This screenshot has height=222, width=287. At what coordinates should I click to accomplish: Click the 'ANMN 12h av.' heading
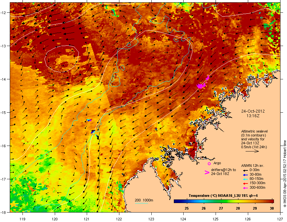252,166
